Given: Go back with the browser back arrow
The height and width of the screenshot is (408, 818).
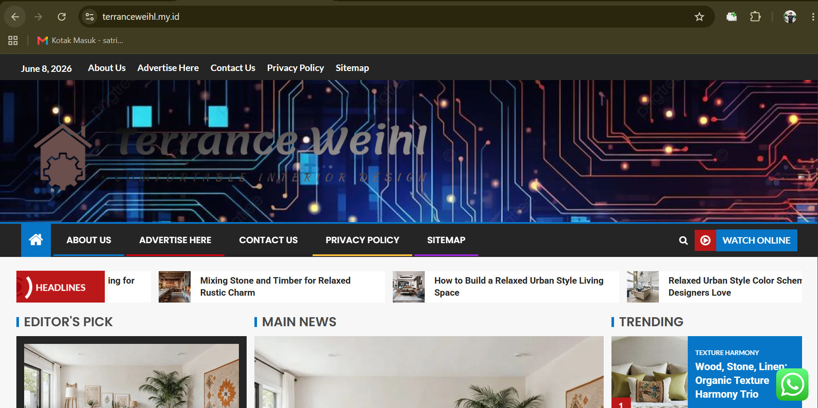Looking at the screenshot, I should point(15,17).
